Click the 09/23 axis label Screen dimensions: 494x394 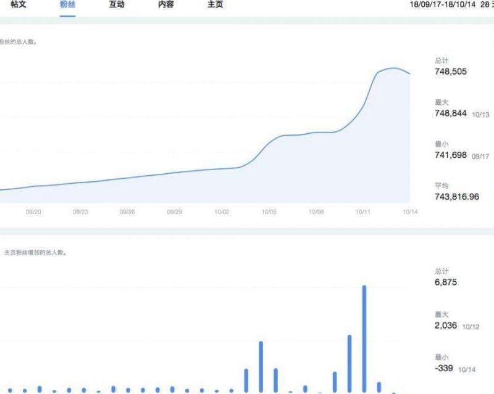[x=81, y=211]
